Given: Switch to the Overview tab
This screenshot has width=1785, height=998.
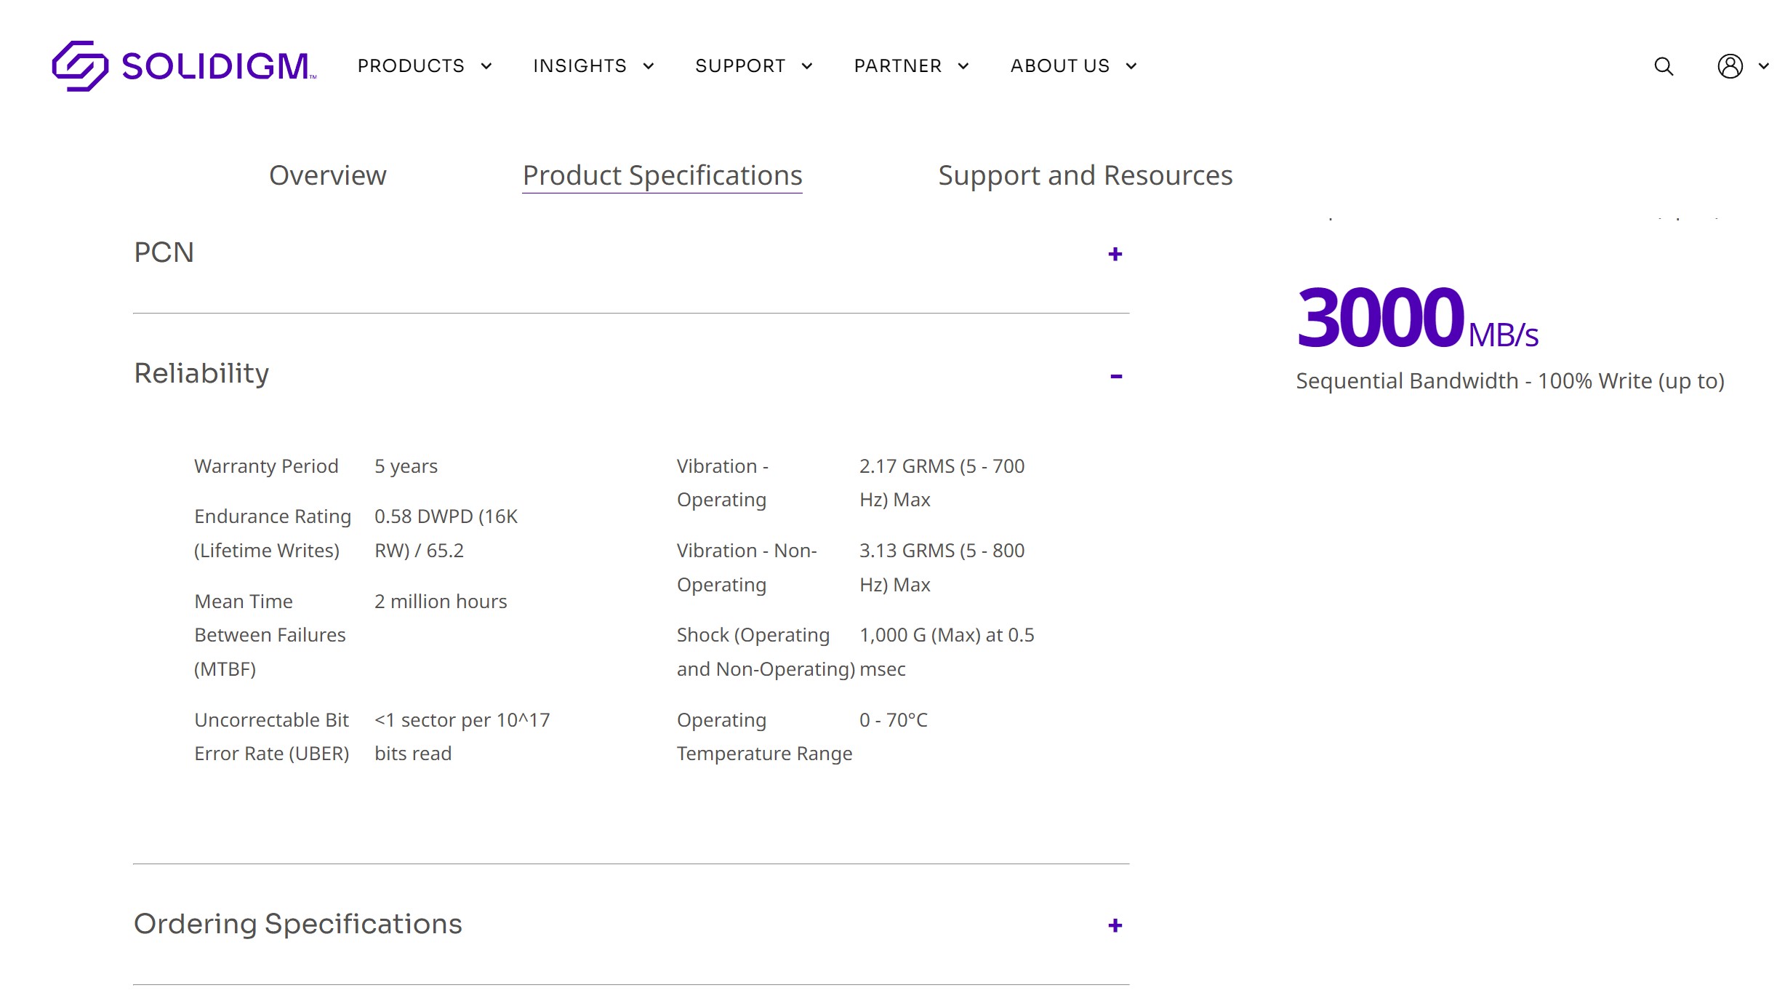Looking at the screenshot, I should coord(327,175).
